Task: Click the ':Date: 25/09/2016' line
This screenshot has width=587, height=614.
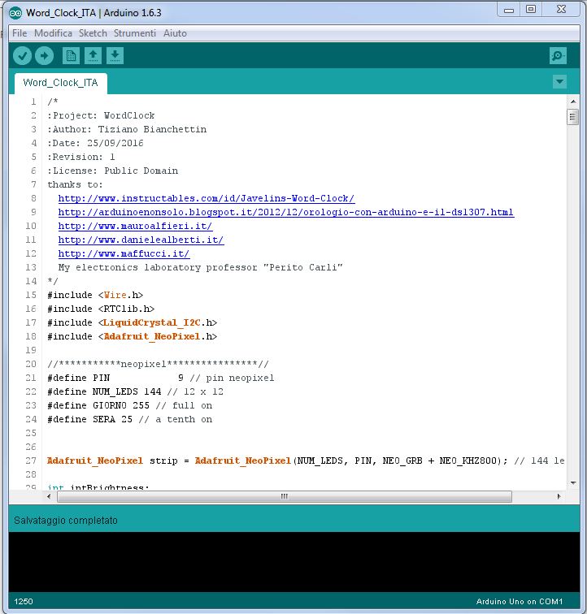Action: pyautogui.click(x=95, y=143)
